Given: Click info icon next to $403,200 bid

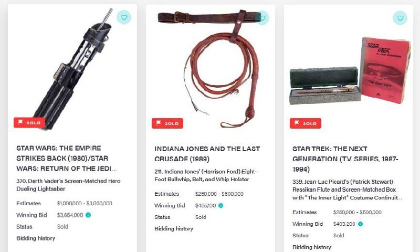Looking at the screenshot, I should coord(360,224).
